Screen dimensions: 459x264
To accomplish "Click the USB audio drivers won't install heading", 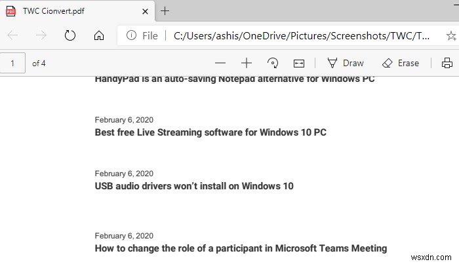I will point(194,186).
